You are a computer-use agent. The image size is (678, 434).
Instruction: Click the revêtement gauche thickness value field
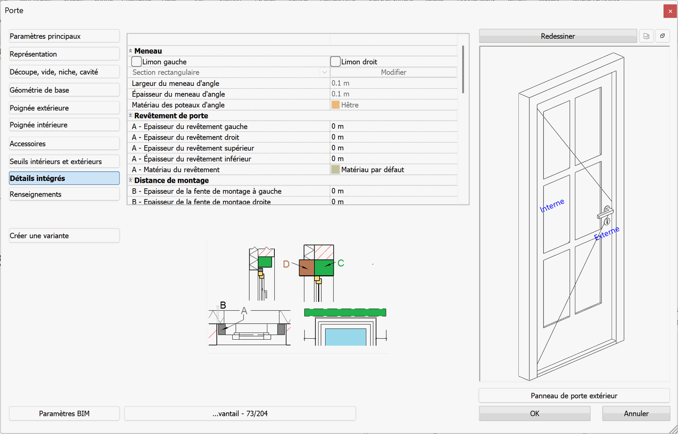393,127
